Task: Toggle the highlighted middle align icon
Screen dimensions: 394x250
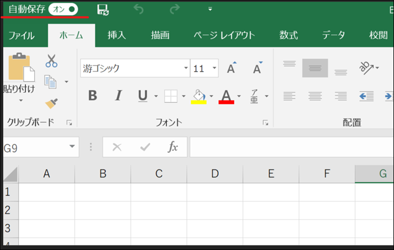Action: coord(315,68)
